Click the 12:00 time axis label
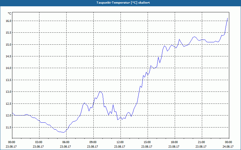 [120, 142]
